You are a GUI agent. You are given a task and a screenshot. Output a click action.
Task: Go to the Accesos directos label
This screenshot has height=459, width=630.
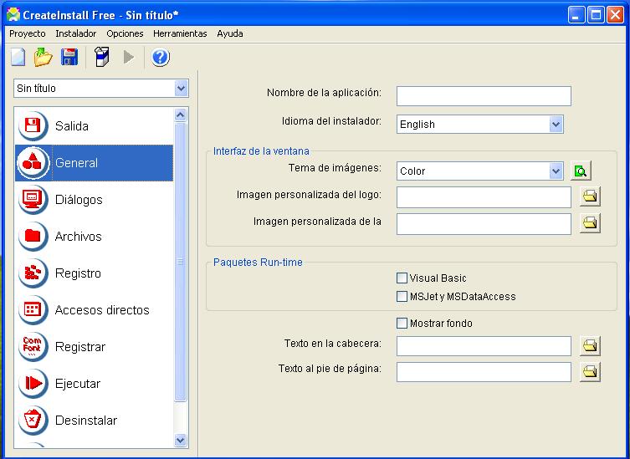[102, 310]
